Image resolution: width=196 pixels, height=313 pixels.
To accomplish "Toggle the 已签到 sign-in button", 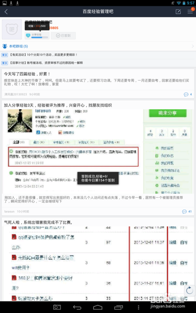I will coord(63,36).
